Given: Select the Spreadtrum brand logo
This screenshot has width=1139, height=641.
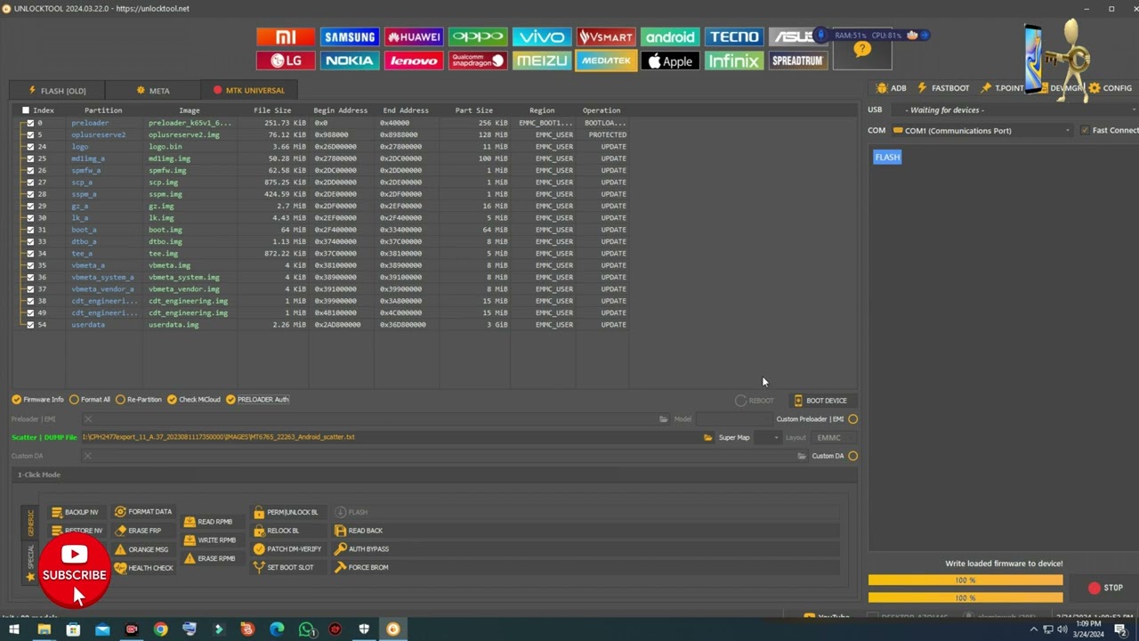Looking at the screenshot, I should (798, 61).
